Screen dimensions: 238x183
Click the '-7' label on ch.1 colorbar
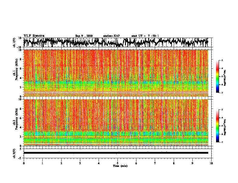pyautogui.click(x=221, y=93)
